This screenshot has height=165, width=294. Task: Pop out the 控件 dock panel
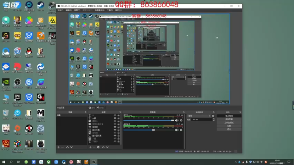240,112
